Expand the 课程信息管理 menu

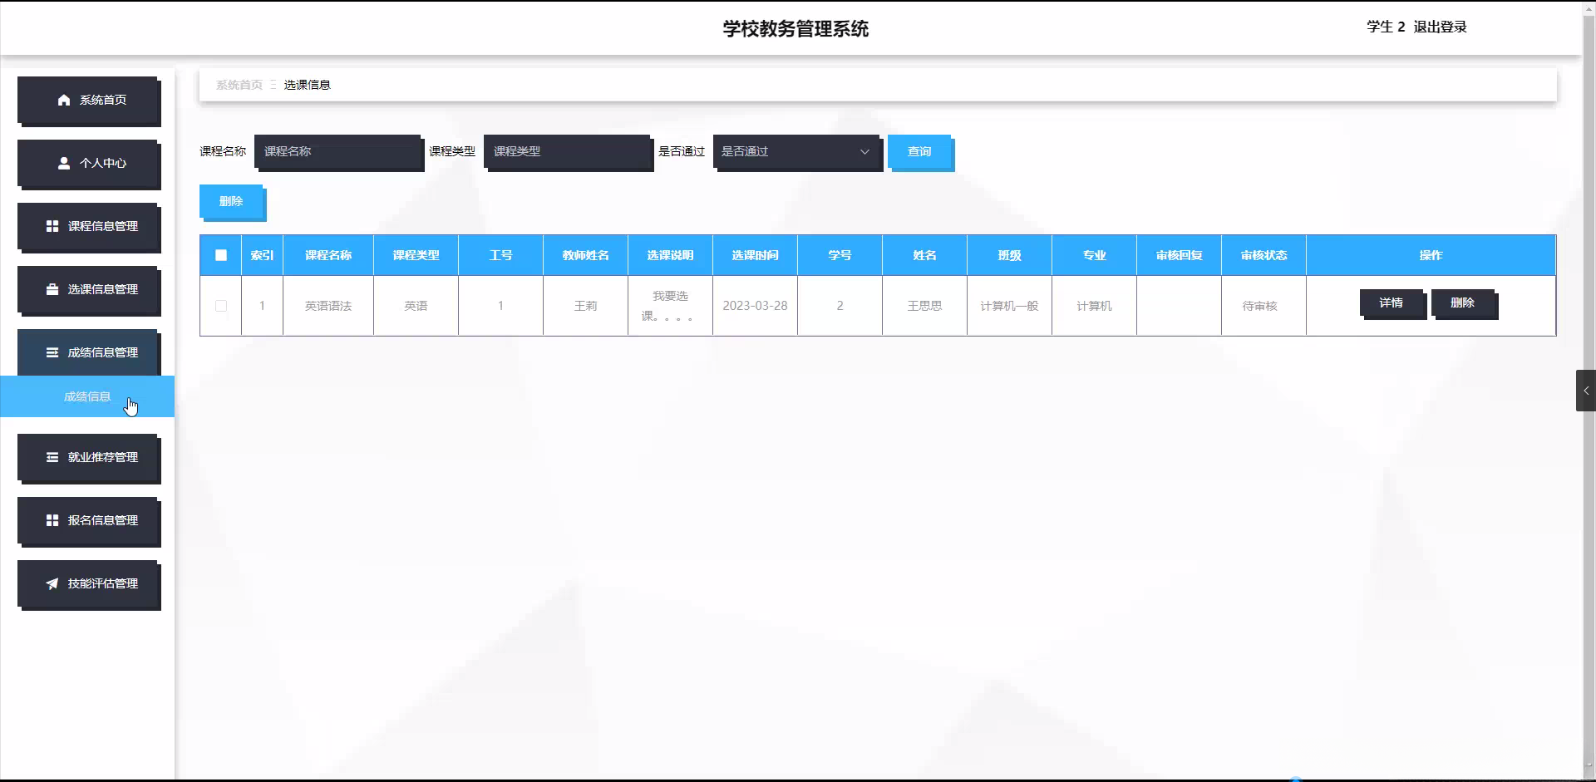(87, 226)
